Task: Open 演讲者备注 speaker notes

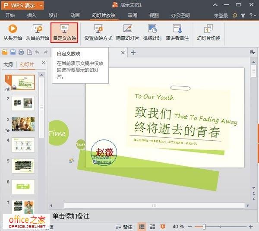Action: coord(177,32)
